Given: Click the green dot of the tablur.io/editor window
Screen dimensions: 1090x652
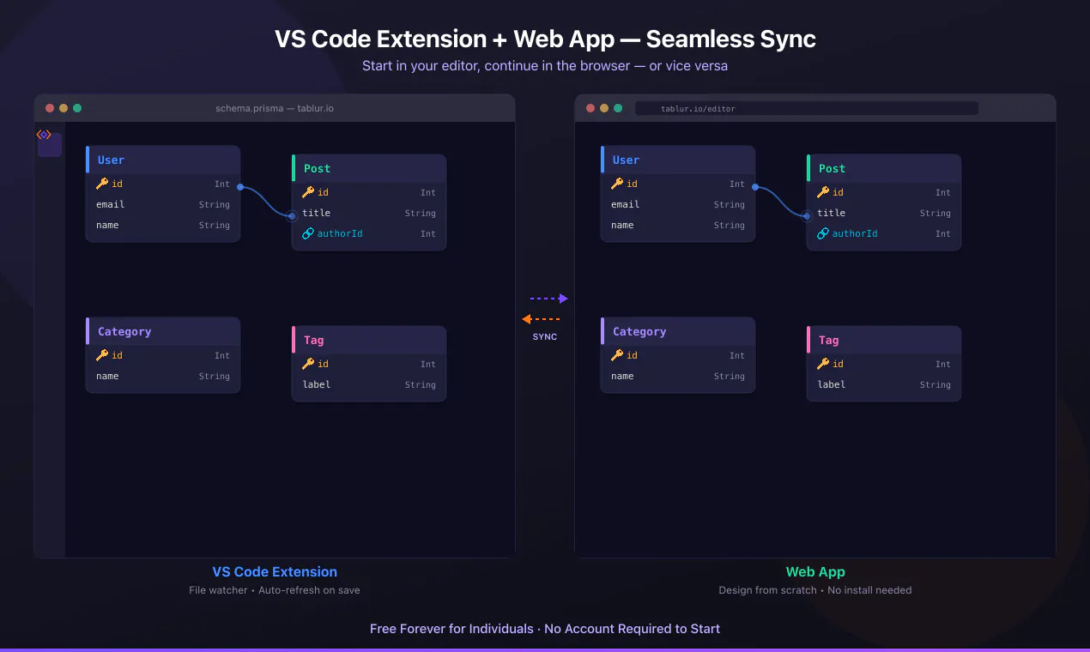Looking at the screenshot, I should (618, 108).
